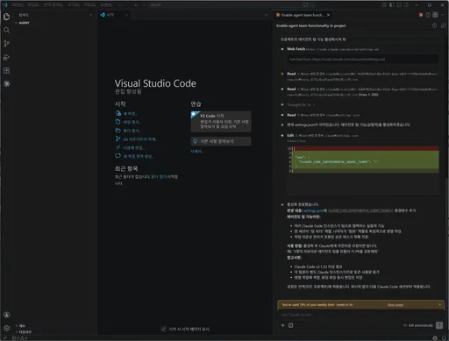The image size is (449, 341).
Task: Open the more actions menu in Claude tab toolbar
Action: click(x=443, y=15)
